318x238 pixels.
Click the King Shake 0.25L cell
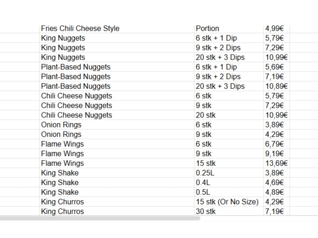click(x=229, y=173)
